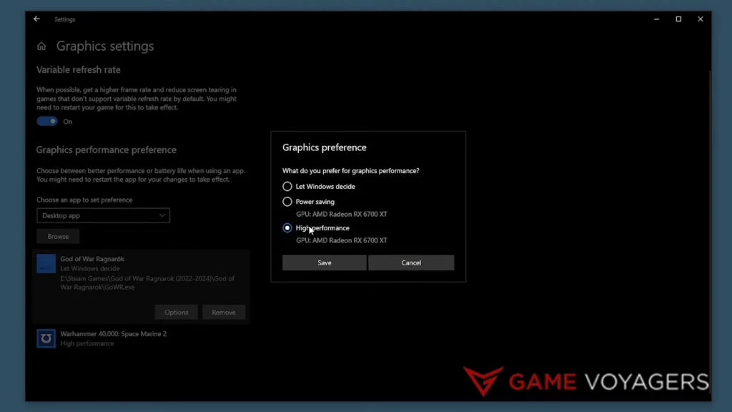732x412 pixels.
Task: Click GPU label under High performance
Action: tap(342, 240)
